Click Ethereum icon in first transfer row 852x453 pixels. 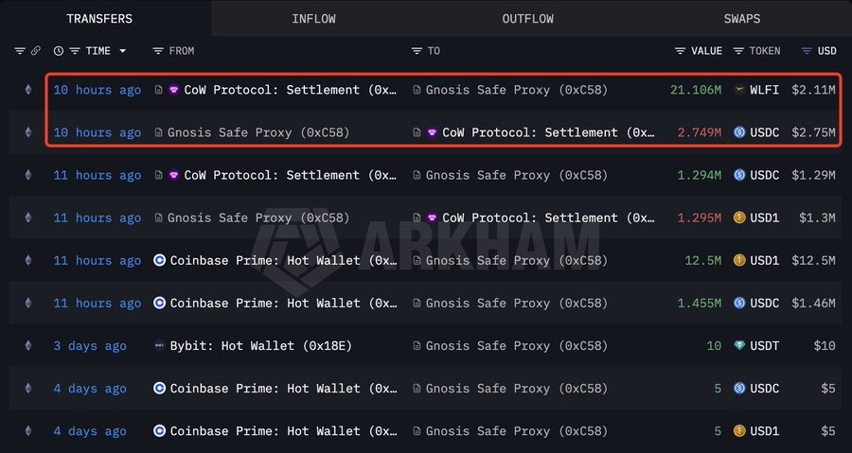coord(27,90)
